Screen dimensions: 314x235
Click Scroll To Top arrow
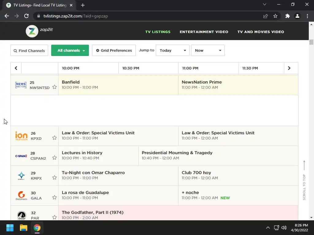click(x=304, y=180)
